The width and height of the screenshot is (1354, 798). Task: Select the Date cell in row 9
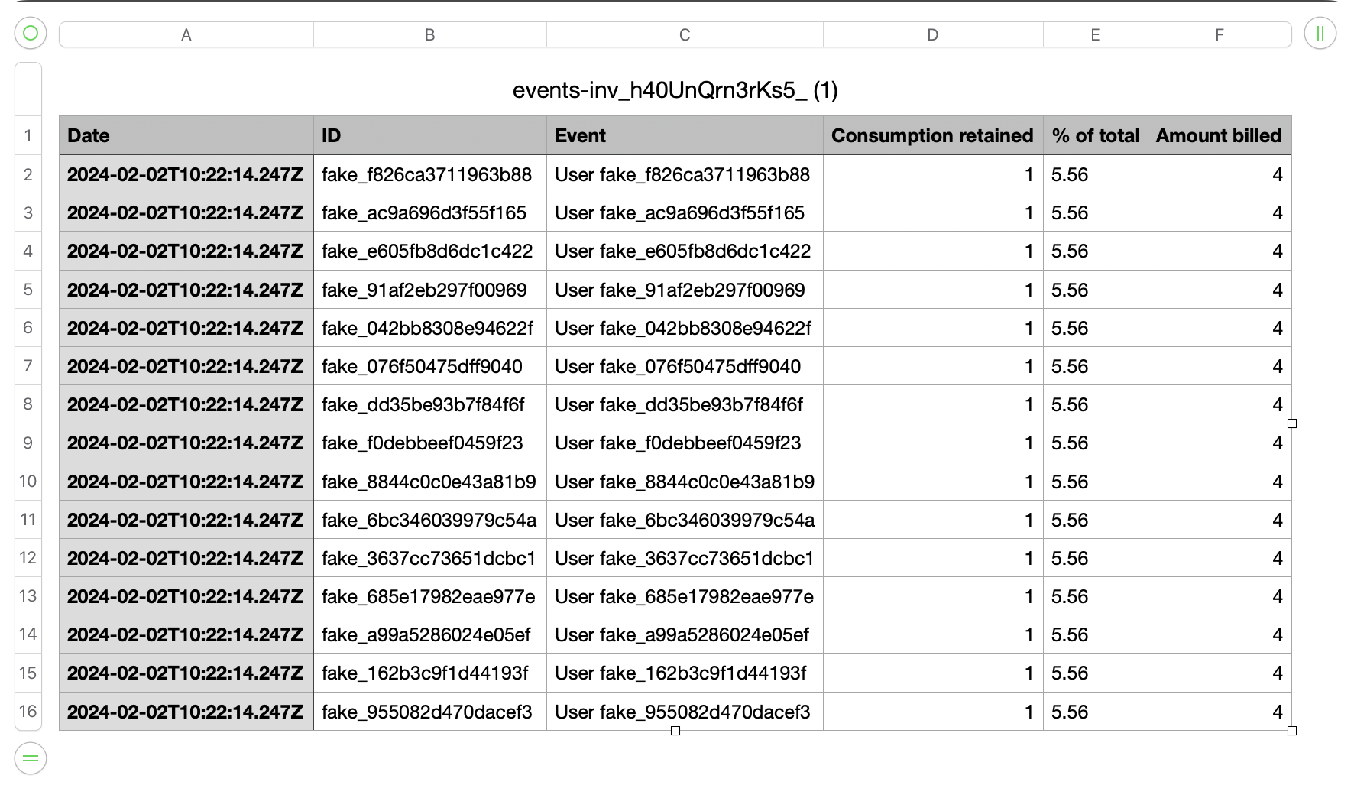pyautogui.click(x=186, y=443)
